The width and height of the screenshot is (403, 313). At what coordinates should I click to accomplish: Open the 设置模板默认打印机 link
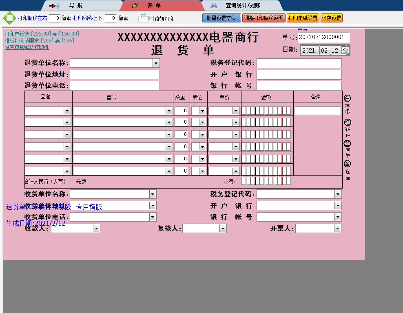(26, 47)
